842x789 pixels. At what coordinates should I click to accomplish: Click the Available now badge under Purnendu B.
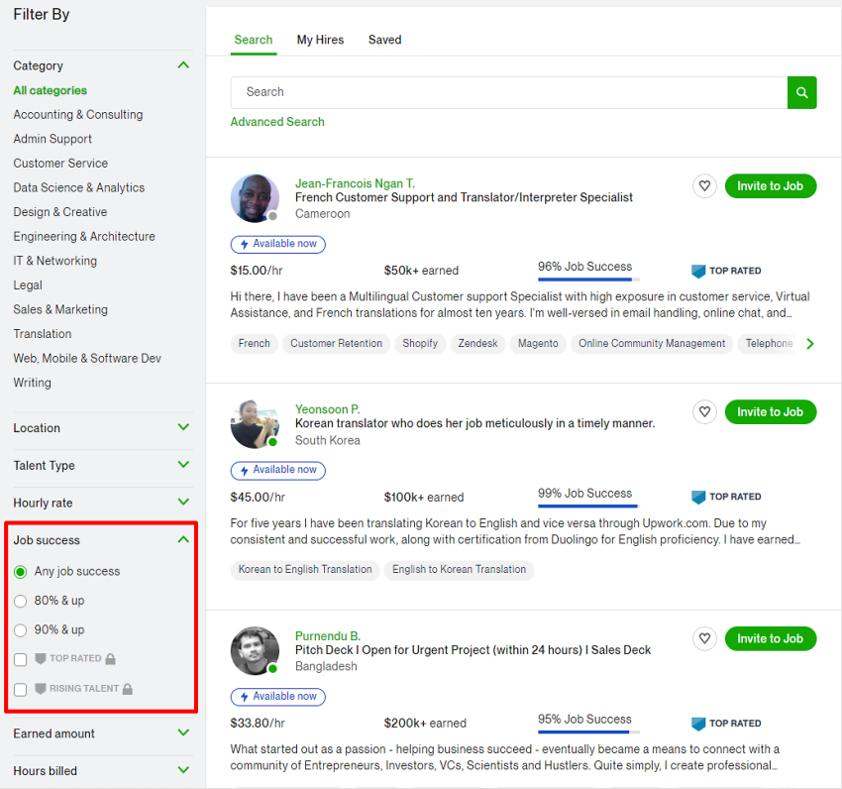click(277, 697)
